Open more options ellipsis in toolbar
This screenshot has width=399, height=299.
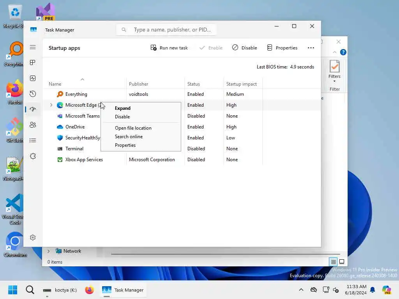pyautogui.click(x=311, y=48)
